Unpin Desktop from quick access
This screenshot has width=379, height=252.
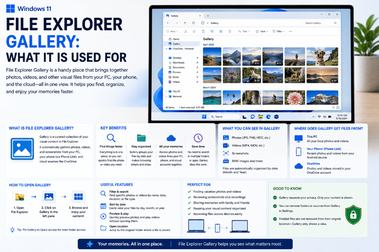pyautogui.click(x=197, y=58)
